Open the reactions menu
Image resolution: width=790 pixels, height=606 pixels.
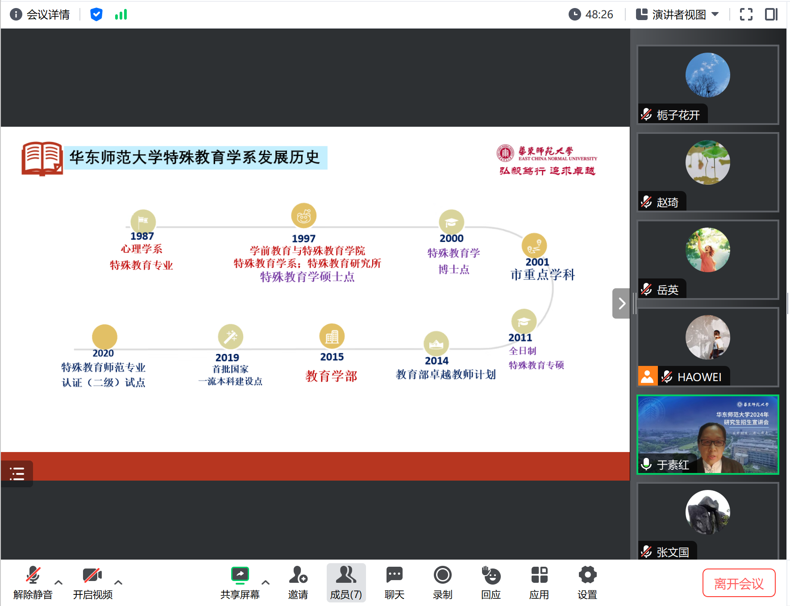point(491,583)
